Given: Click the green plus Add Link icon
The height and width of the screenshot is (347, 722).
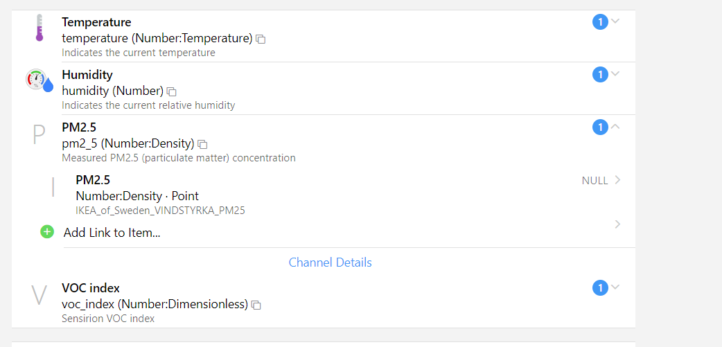Looking at the screenshot, I should pos(47,232).
